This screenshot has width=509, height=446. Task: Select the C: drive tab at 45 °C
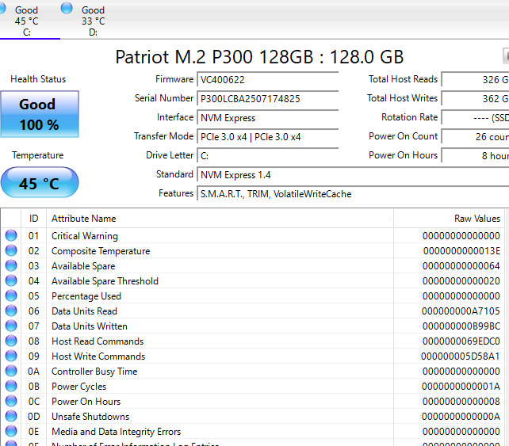[27, 21]
